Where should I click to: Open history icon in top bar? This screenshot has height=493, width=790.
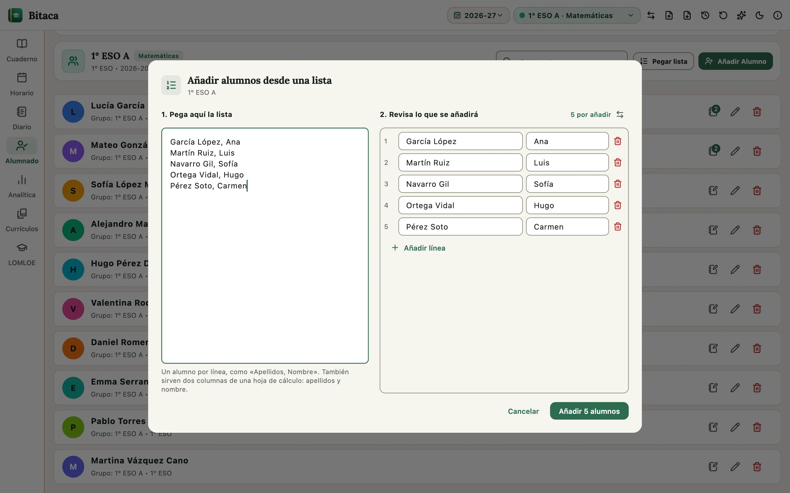pos(705,15)
